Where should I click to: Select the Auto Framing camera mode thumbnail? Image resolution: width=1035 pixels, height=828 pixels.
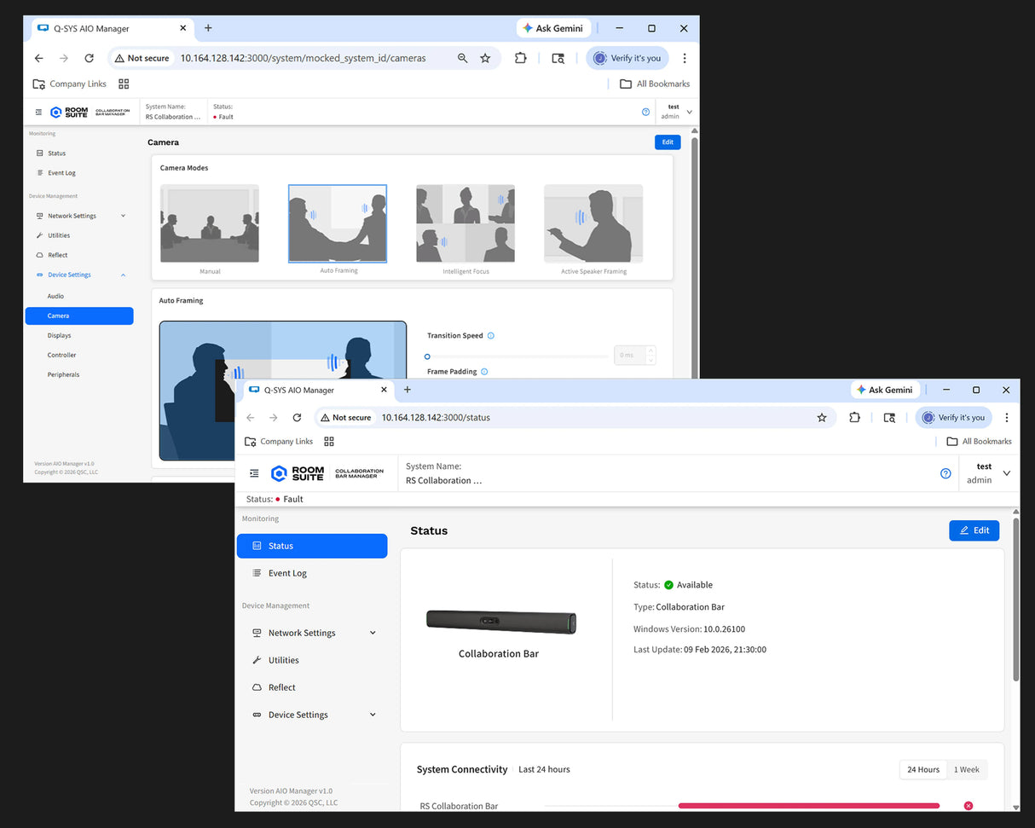(338, 223)
